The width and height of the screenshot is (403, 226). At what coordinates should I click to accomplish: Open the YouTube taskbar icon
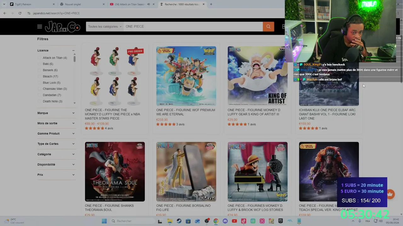(234, 221)
